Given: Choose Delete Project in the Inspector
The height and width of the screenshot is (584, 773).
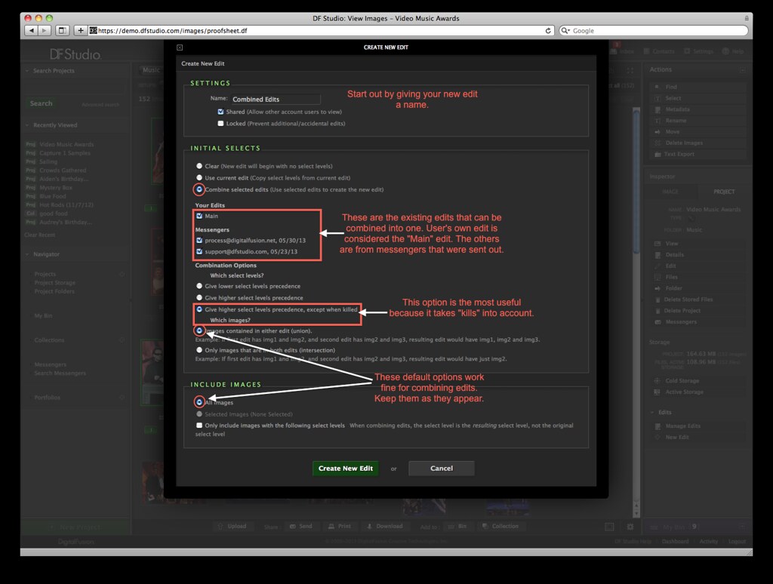Looking at the screenshot, I should [682, 311].
